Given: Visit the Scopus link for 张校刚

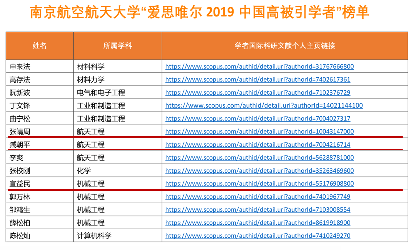Looking at the screenshot, I should point(259,171).
